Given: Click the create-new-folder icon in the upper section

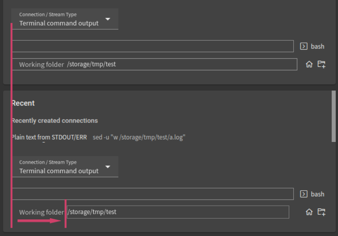Looking at the screenshot, I should (x=321, y=64).
